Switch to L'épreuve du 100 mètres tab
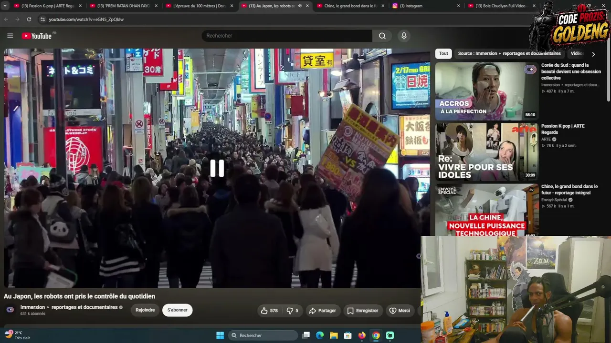Image resolution: width=611 pixels, height=343 pixels. (200, 6)
